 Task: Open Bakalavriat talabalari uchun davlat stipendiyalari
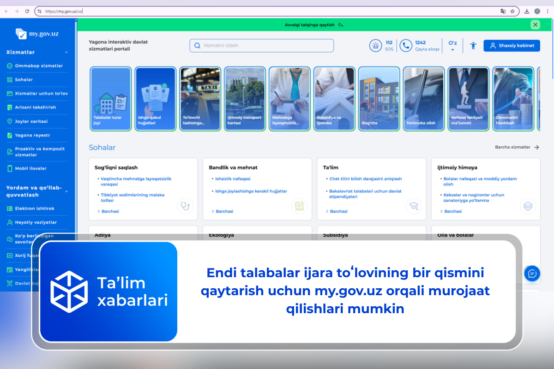click(365, 194)
